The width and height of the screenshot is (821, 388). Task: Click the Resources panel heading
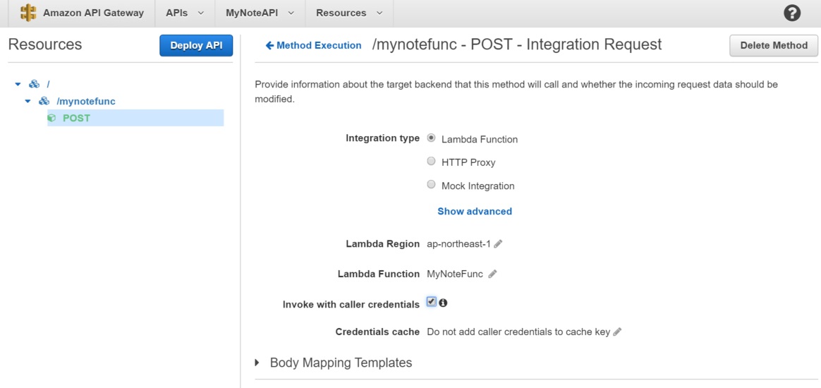tap(45, 44)
